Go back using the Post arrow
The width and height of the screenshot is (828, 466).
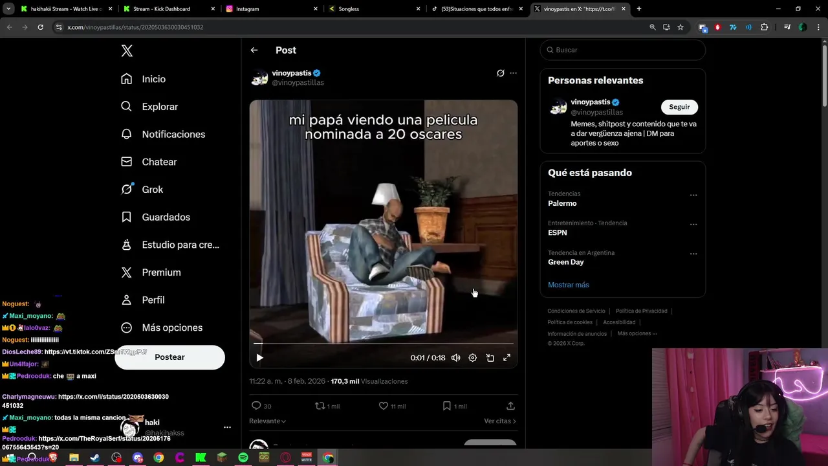(254, 50)
